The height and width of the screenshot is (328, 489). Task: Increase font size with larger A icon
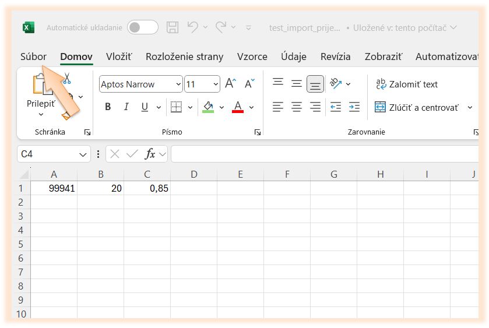coord(230,84)
